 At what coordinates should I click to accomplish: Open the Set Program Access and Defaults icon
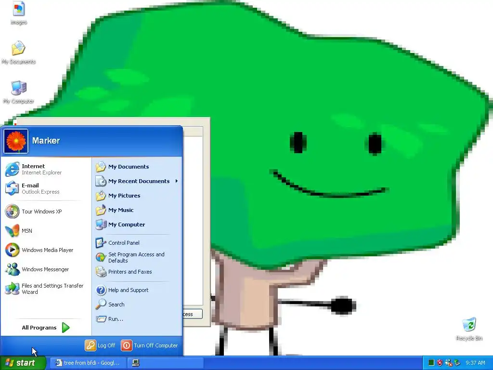pos(101,257)
